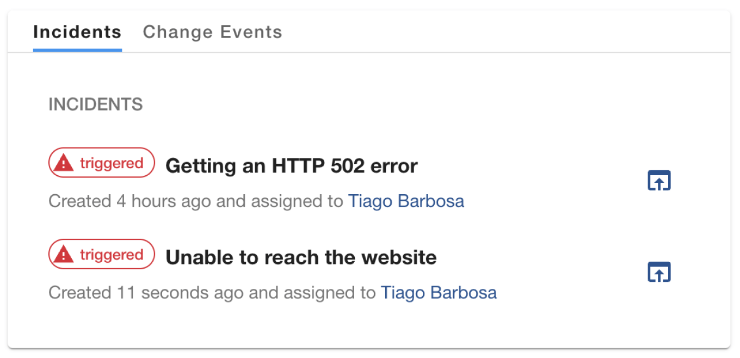
Task: Click the "Created 11 seconds ago" timestamp text
Action: coord(146,293)
